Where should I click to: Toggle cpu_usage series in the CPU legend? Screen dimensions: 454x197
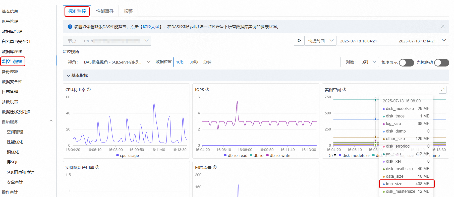[128, 155]
